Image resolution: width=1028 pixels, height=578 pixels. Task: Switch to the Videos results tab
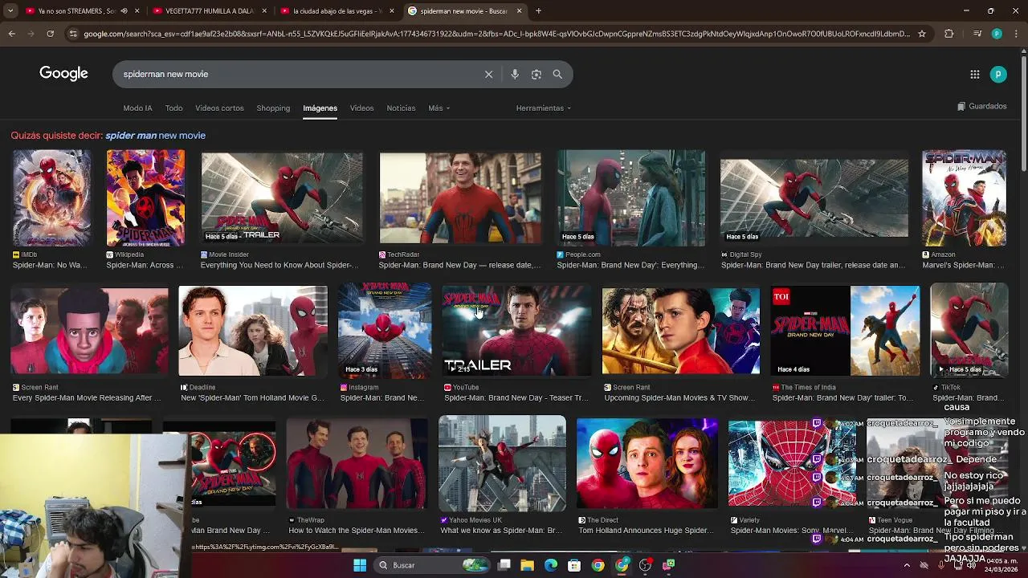[361, 108]
